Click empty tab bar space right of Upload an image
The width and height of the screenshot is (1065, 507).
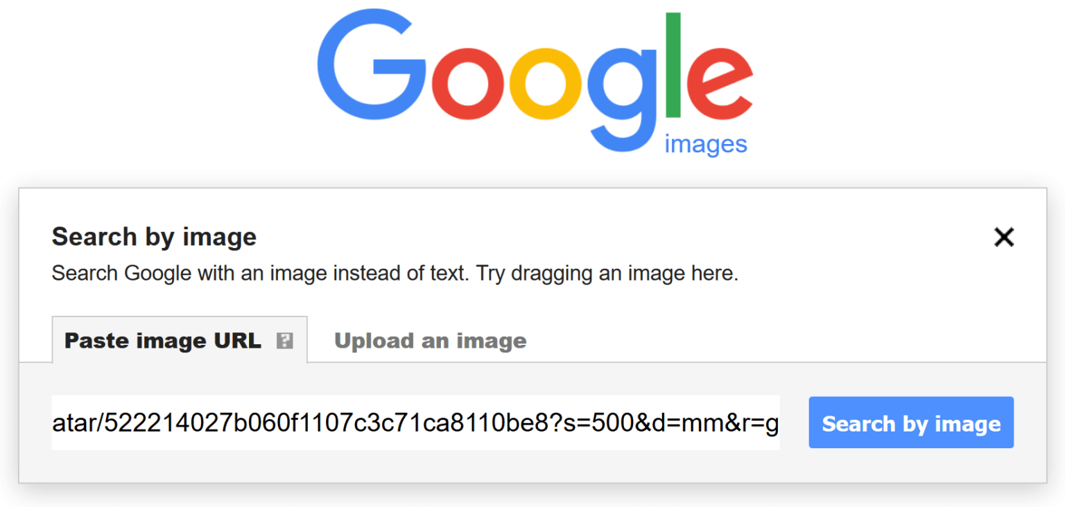[x=783, y=341]
